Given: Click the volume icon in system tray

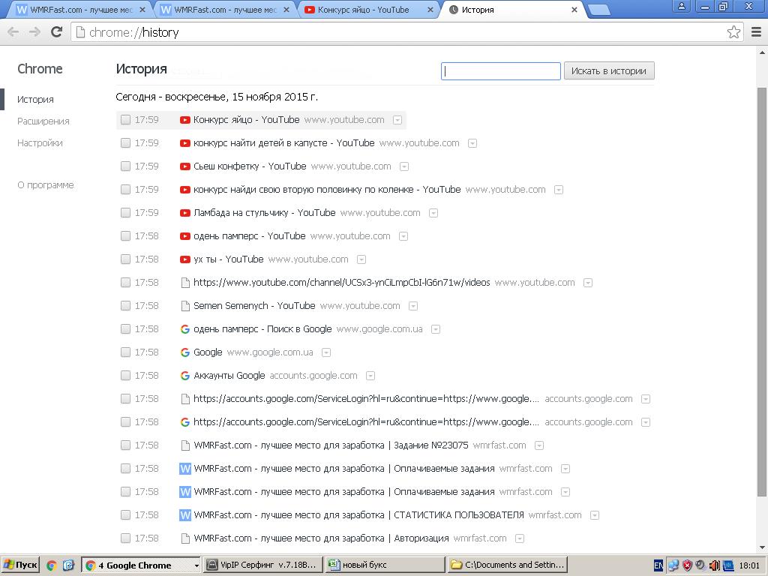Looking at the screenshot, I should click(x=715, y=565).
